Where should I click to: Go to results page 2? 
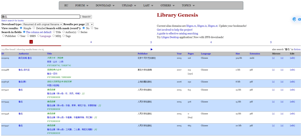pos(91,42)
